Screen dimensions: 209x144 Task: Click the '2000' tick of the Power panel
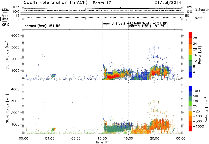(15, 59)
